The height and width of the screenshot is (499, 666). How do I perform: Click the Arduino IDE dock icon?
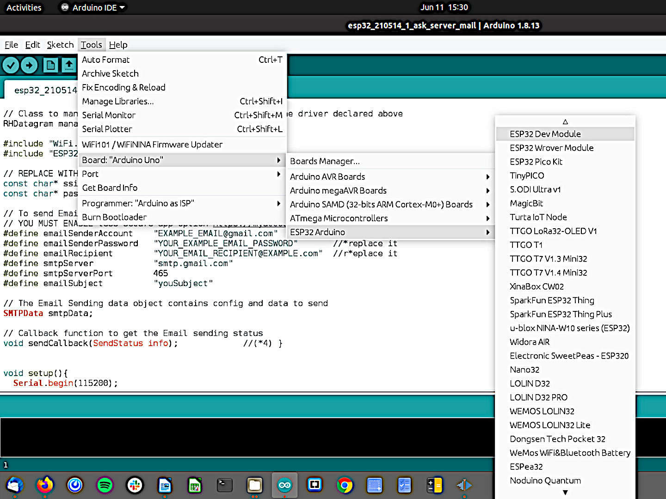coord(284,485)
